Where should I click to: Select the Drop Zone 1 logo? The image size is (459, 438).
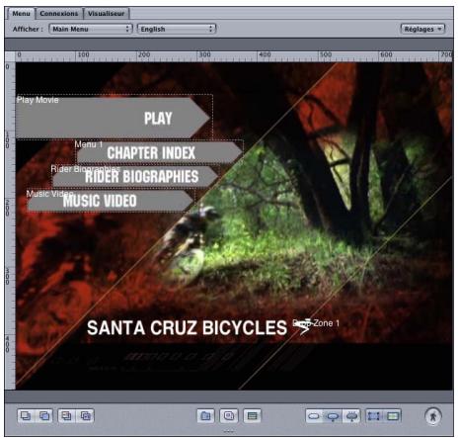click(x=303, y=326)
